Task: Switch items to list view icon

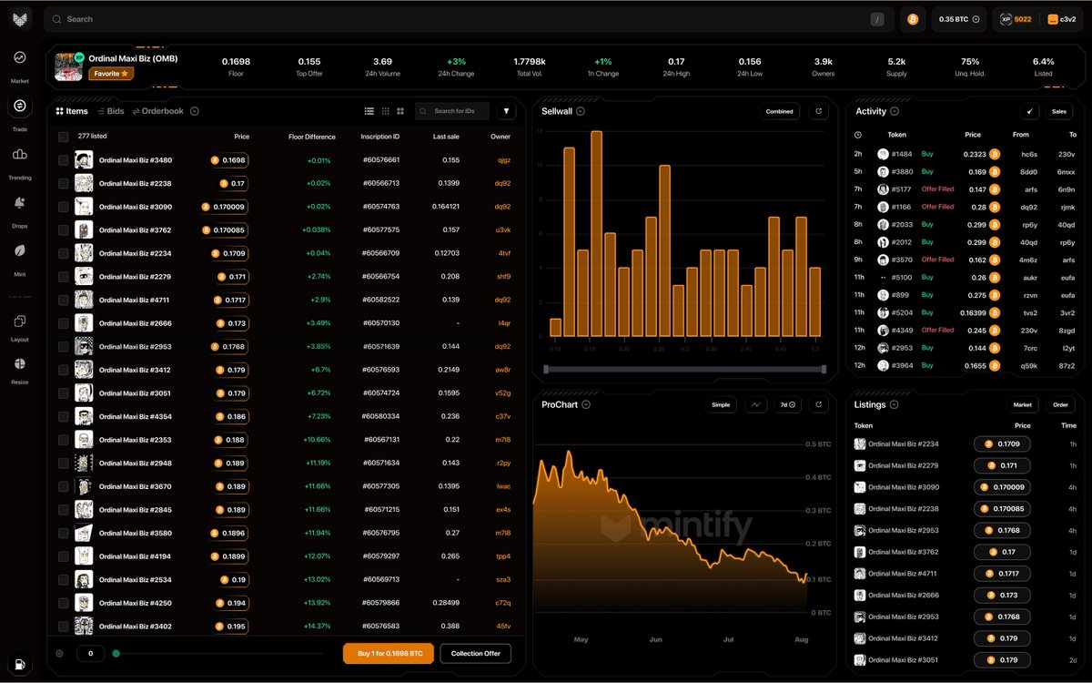Action: coord(369,111)
